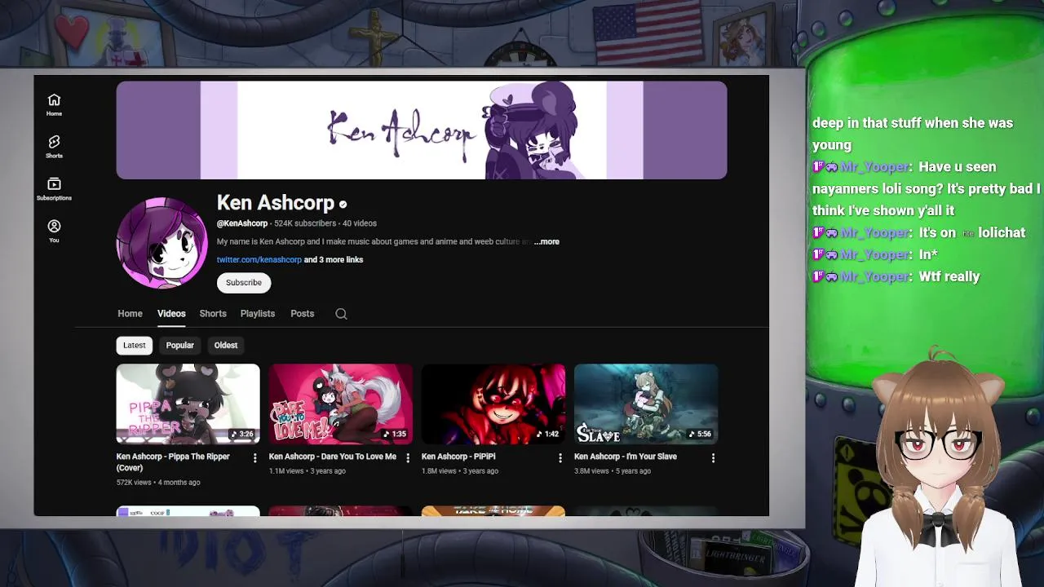Screen dimensions: 1044x587
Task: Click the Ken Ashcorp channel banner
Action: (x=422, y=130)
